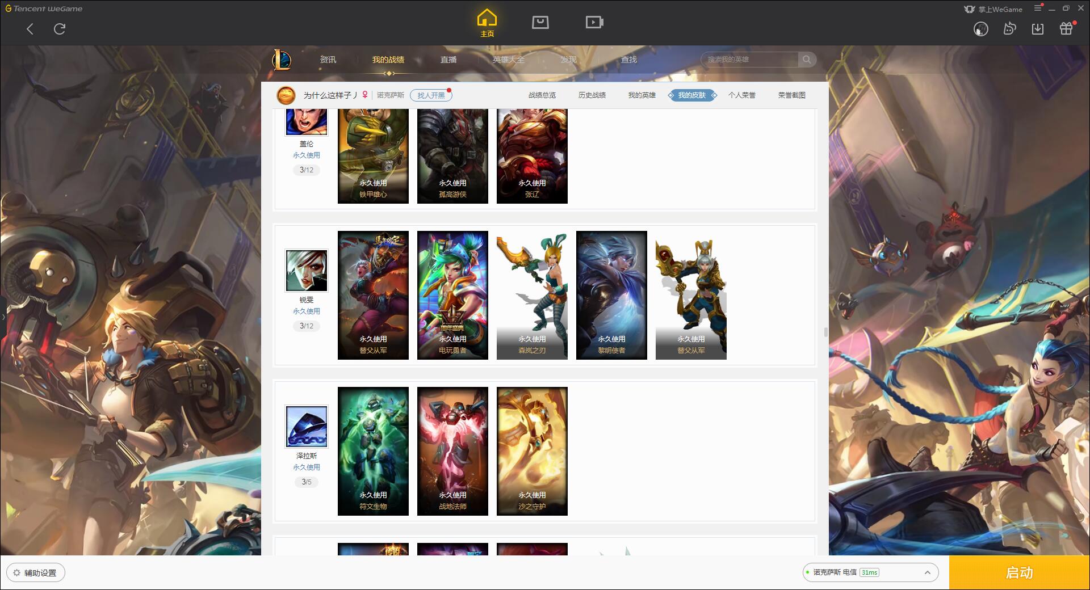The height and width of the screenshot is (590, 1090).
Task: Click the player profile avatar
Action: [x=286, y=95]
